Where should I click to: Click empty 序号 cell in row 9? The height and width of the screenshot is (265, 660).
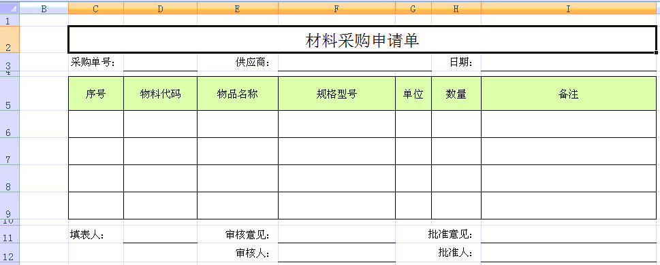[x=95, y=206]
